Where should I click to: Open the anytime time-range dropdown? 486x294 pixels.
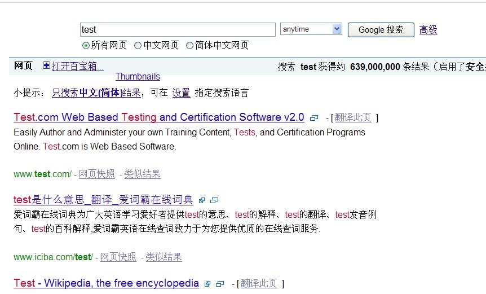(x=311, y=29)
